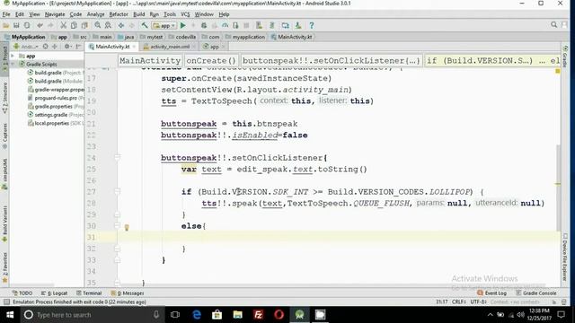Open the VCS menu

click(185, 14)
